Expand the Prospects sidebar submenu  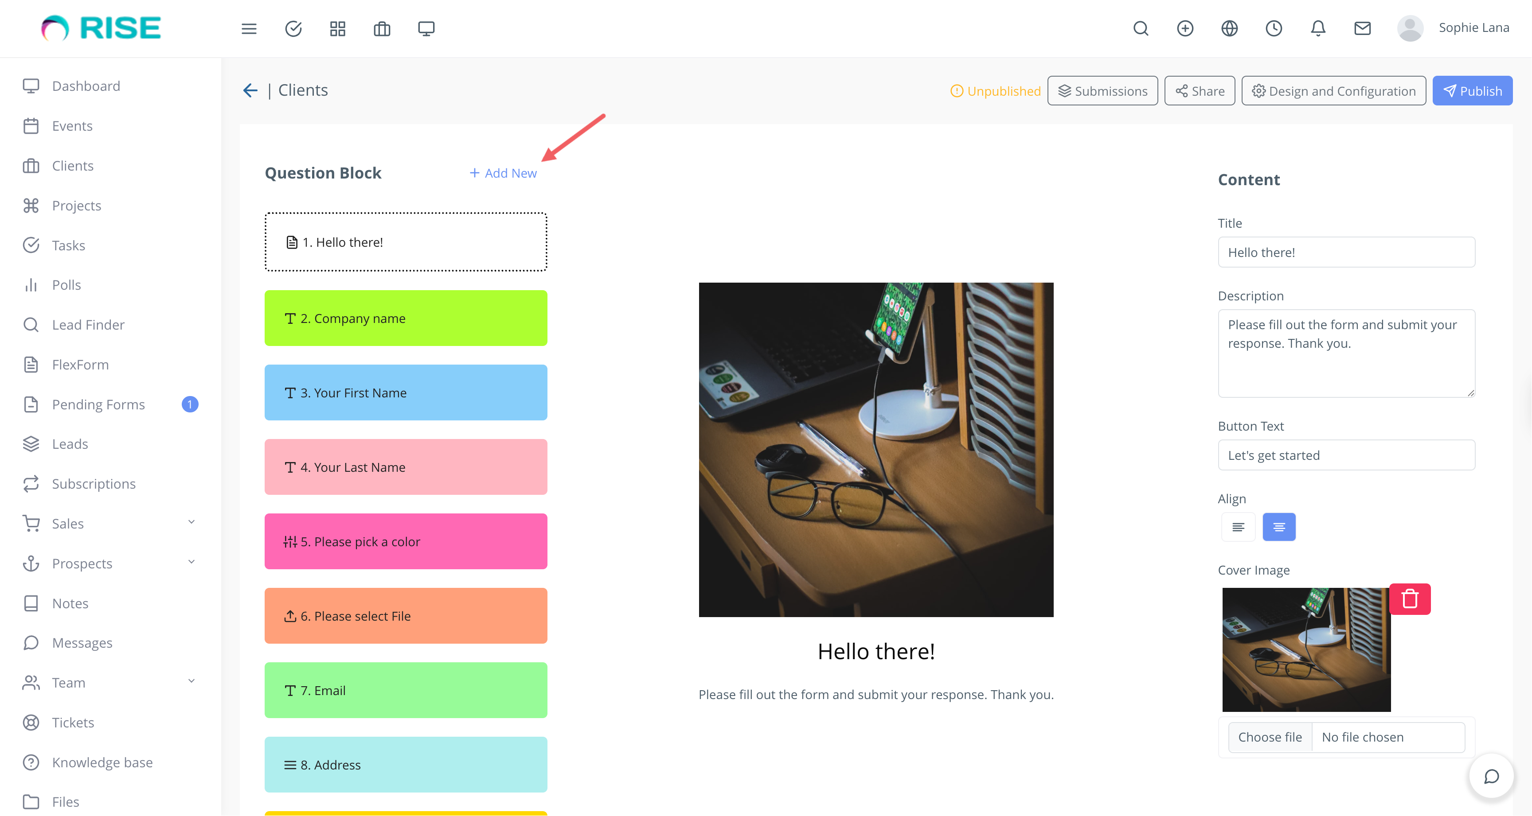tap(191, 562)
